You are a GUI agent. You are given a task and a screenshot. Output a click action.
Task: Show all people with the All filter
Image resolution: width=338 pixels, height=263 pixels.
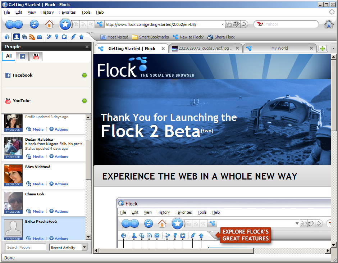pos(9,56)
